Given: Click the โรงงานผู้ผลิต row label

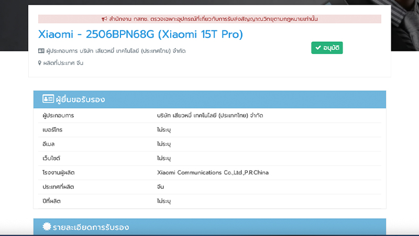Looking at the screenshot, I should click(59, 173).
